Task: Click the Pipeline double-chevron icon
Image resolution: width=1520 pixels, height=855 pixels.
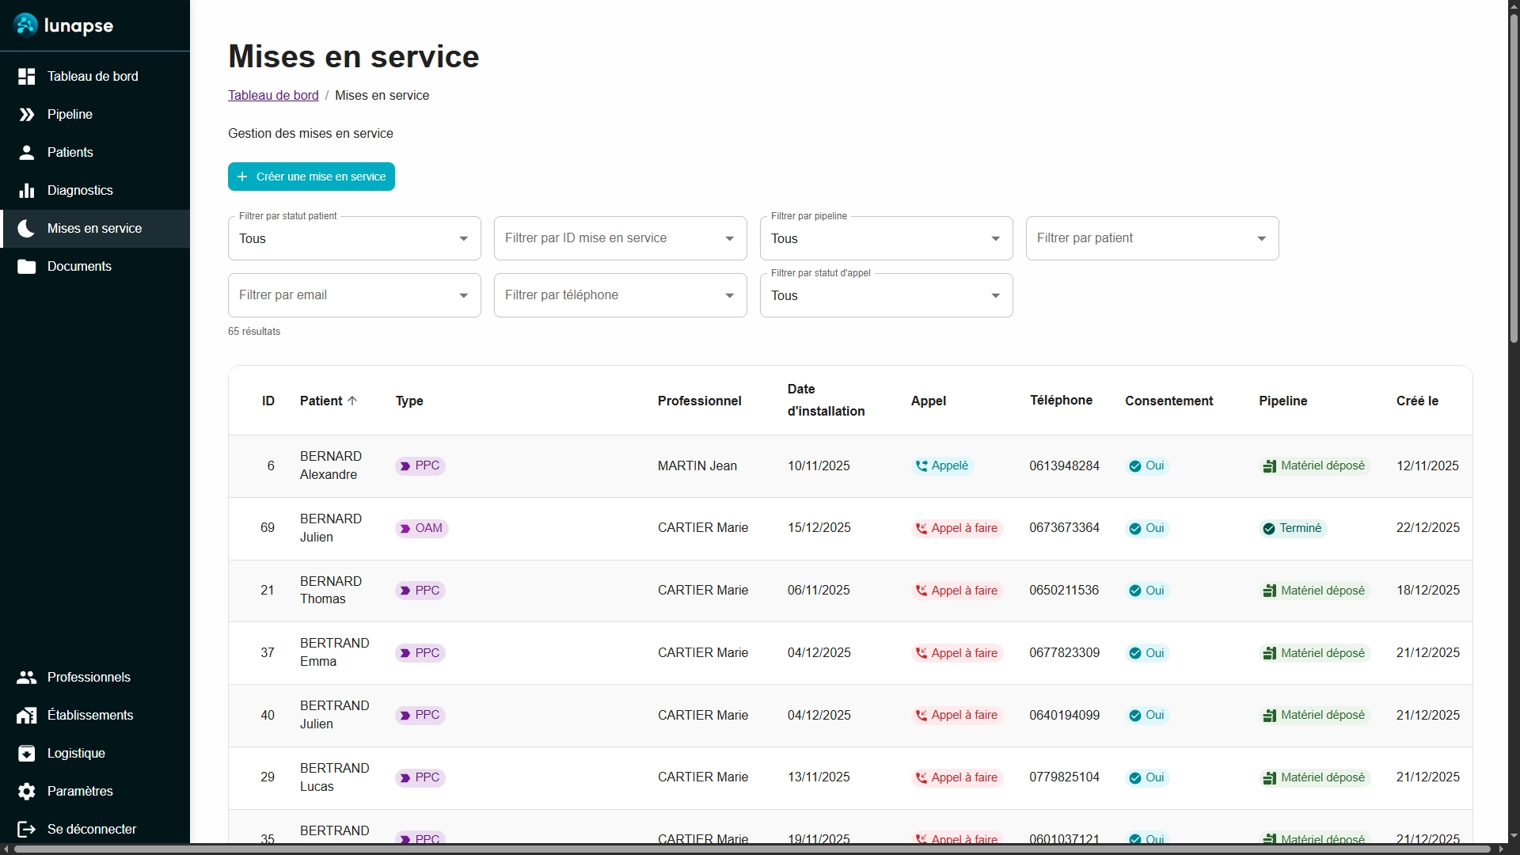Action: click(26, 115)
